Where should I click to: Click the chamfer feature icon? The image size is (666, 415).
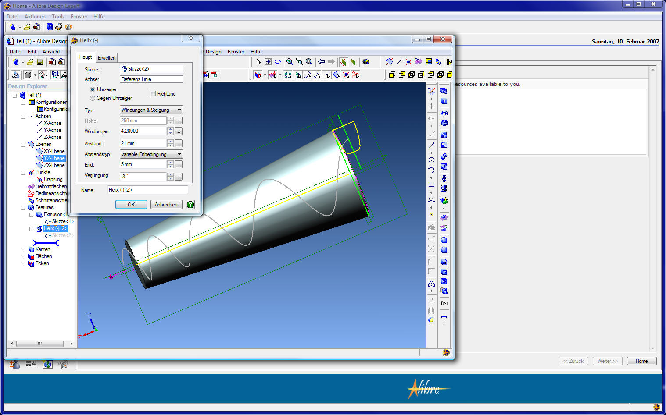point(444,250)
